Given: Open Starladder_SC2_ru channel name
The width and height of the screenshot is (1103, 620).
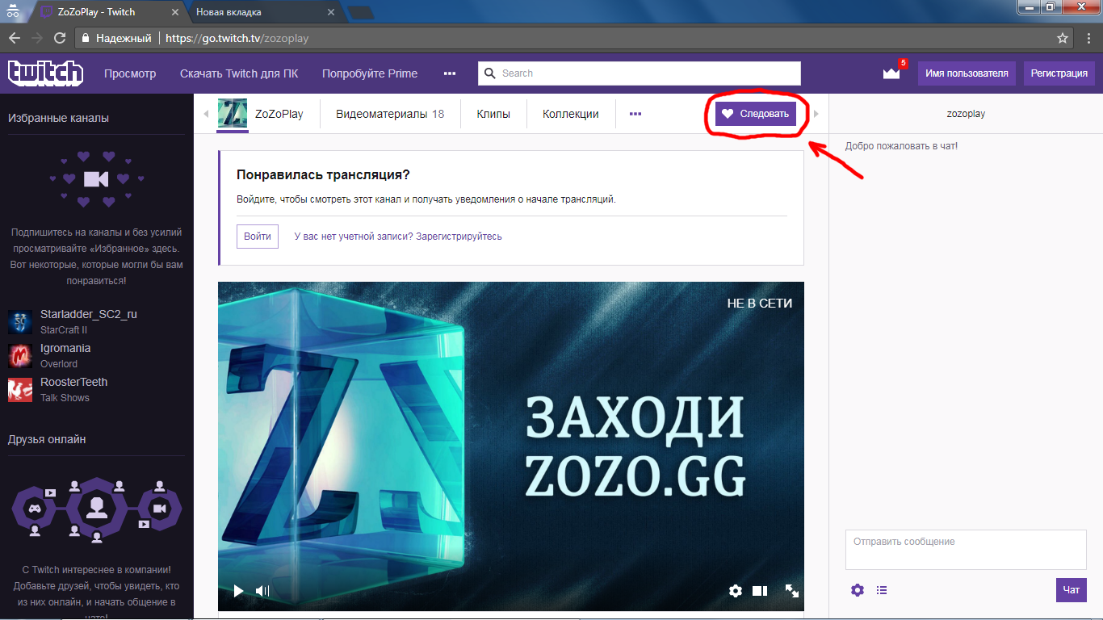Looking at the screenshot, I should 89,314.
